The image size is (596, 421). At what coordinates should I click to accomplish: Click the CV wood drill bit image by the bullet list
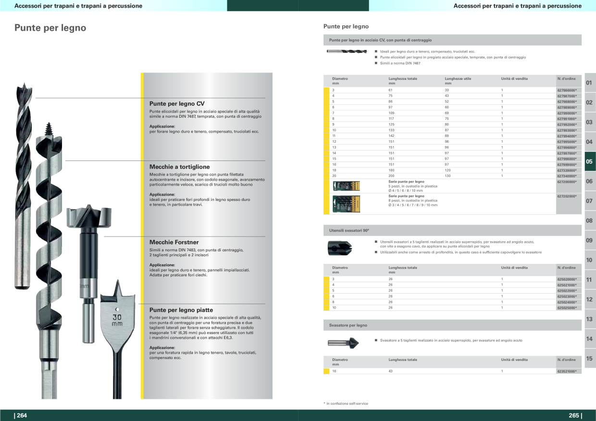tap(347, 51)
